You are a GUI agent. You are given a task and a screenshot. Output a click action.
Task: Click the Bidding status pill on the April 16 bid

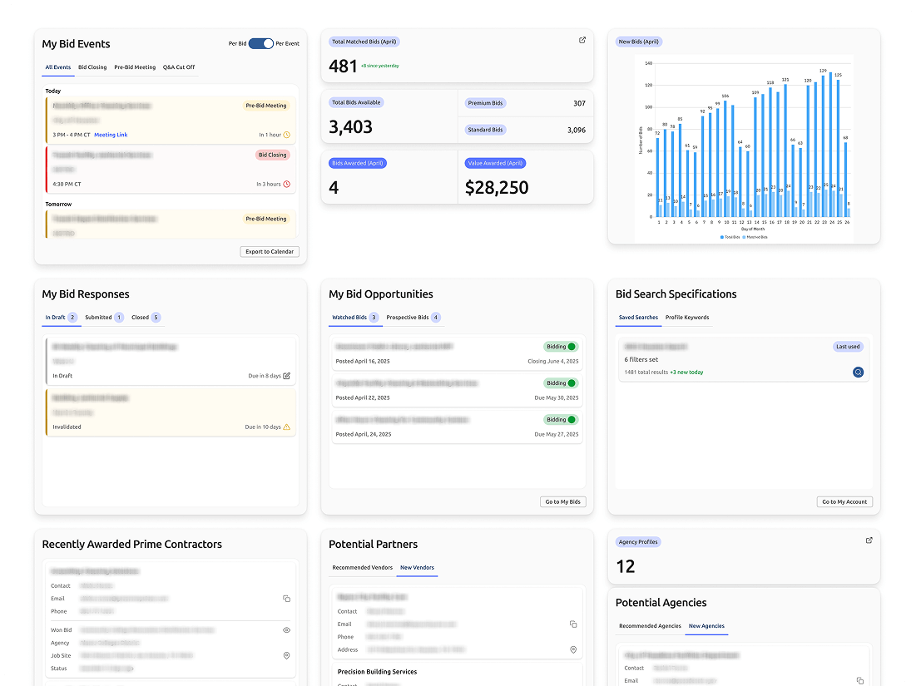pyautogui.click(x=562, y=347)
